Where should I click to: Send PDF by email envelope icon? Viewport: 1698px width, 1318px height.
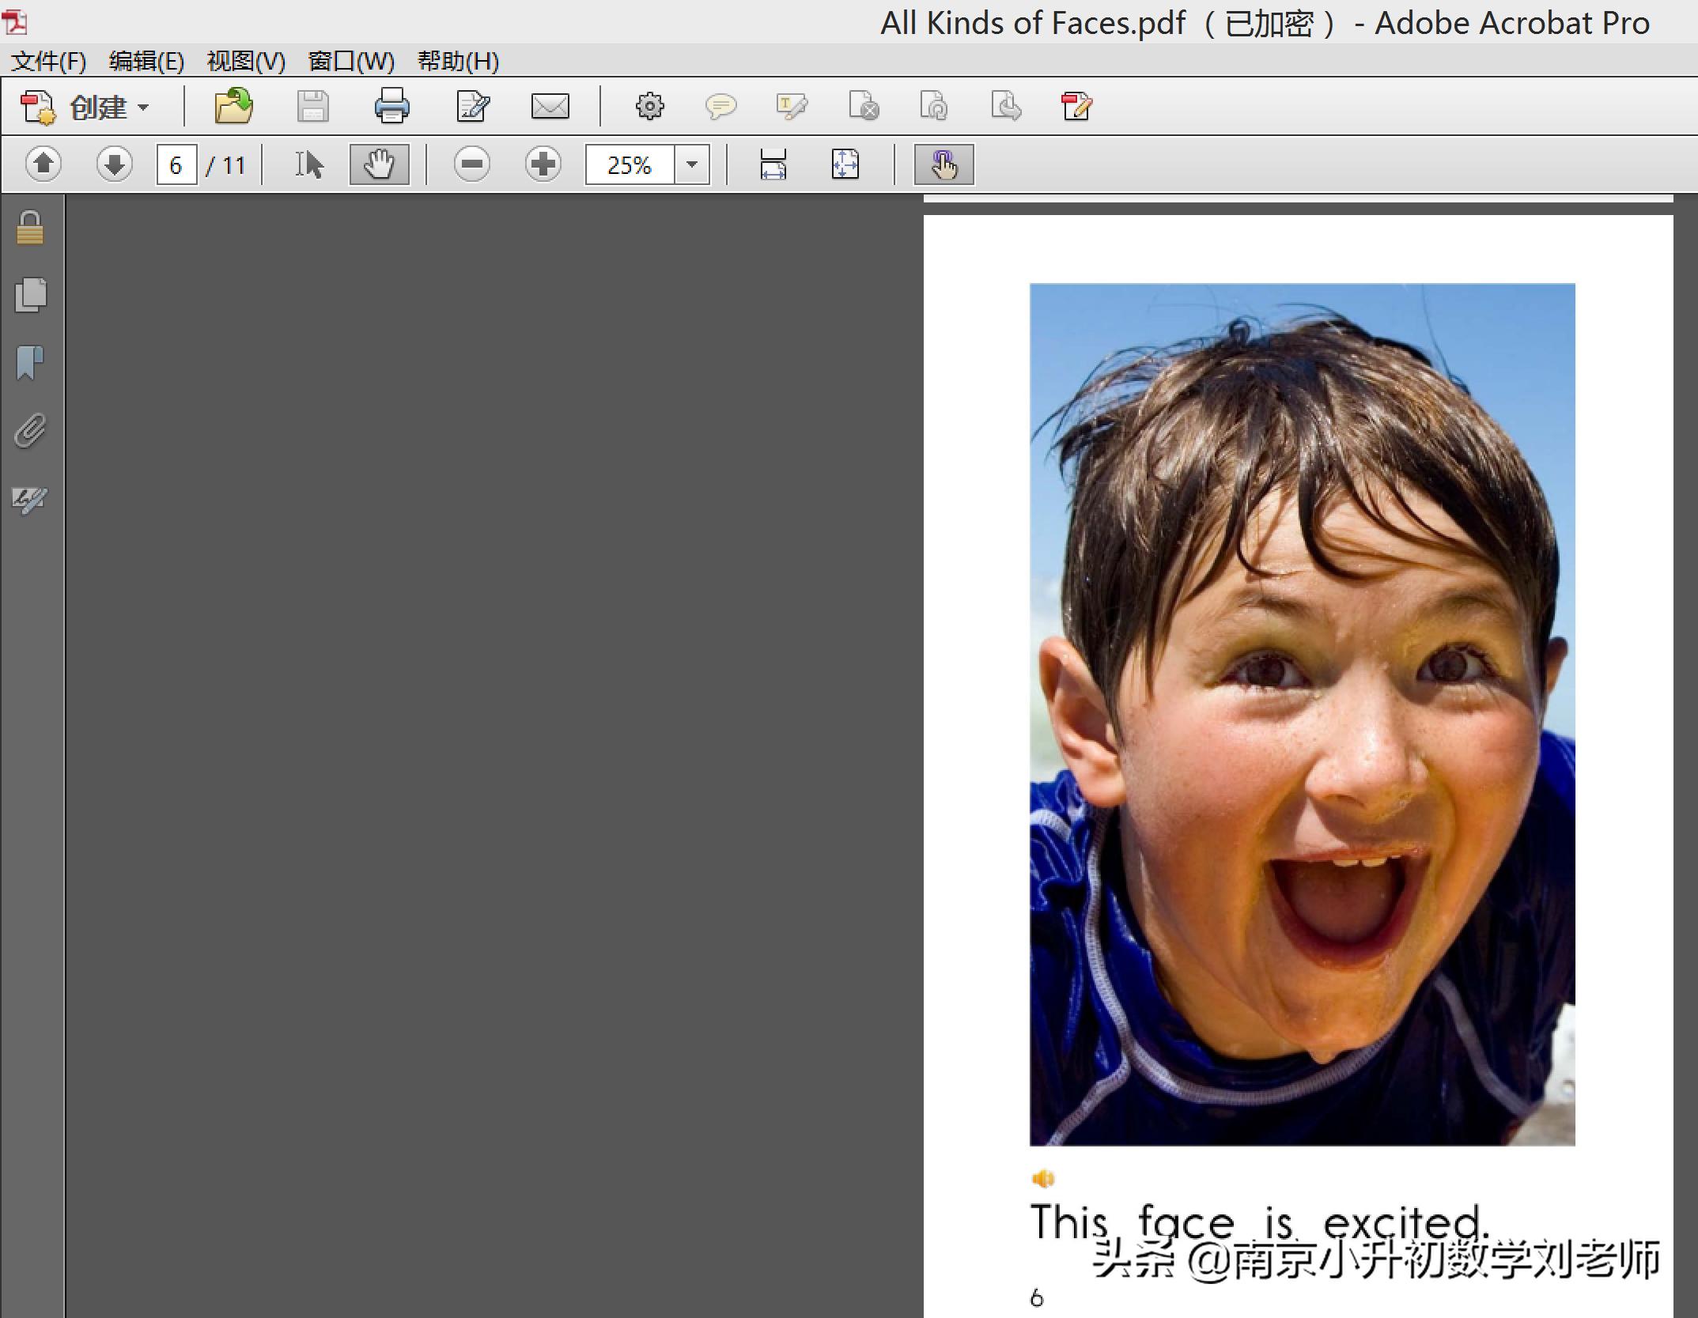coord(550,106)
